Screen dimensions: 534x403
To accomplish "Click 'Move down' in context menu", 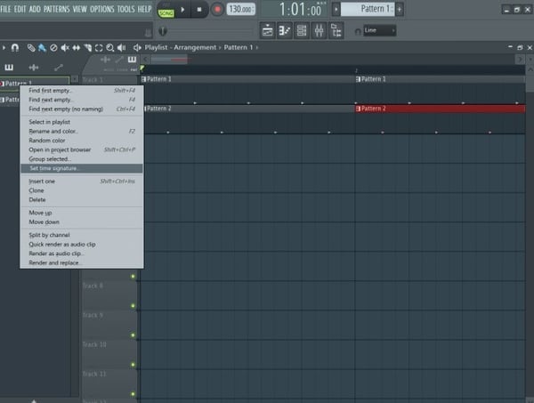I will (x=82, y=222).
